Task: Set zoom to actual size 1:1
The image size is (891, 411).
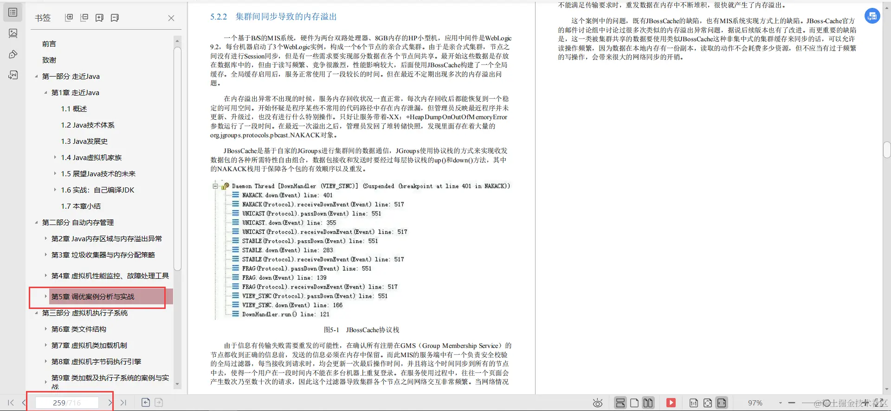Action: (694, 403)
